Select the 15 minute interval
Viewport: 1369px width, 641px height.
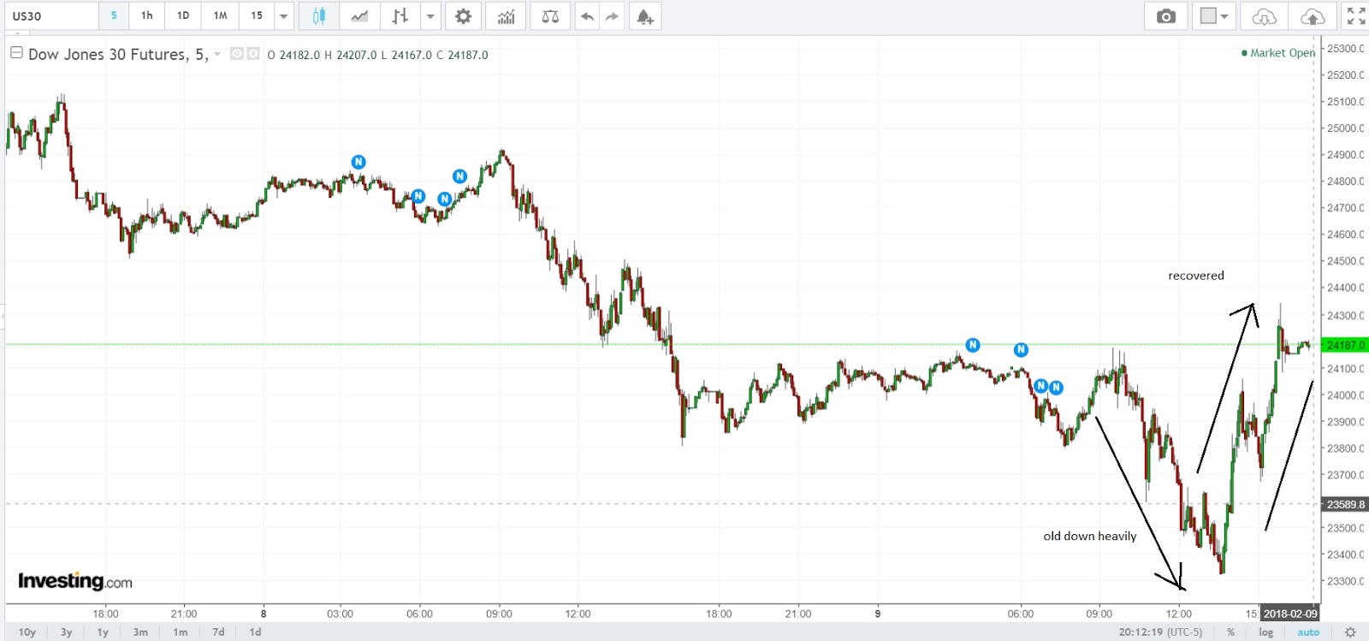pos(257,16)
